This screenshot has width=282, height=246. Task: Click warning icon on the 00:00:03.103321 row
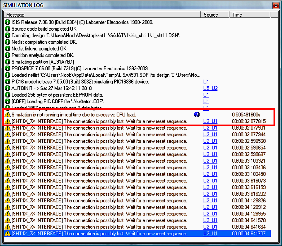pyautogui.click(x=7, y=161)
